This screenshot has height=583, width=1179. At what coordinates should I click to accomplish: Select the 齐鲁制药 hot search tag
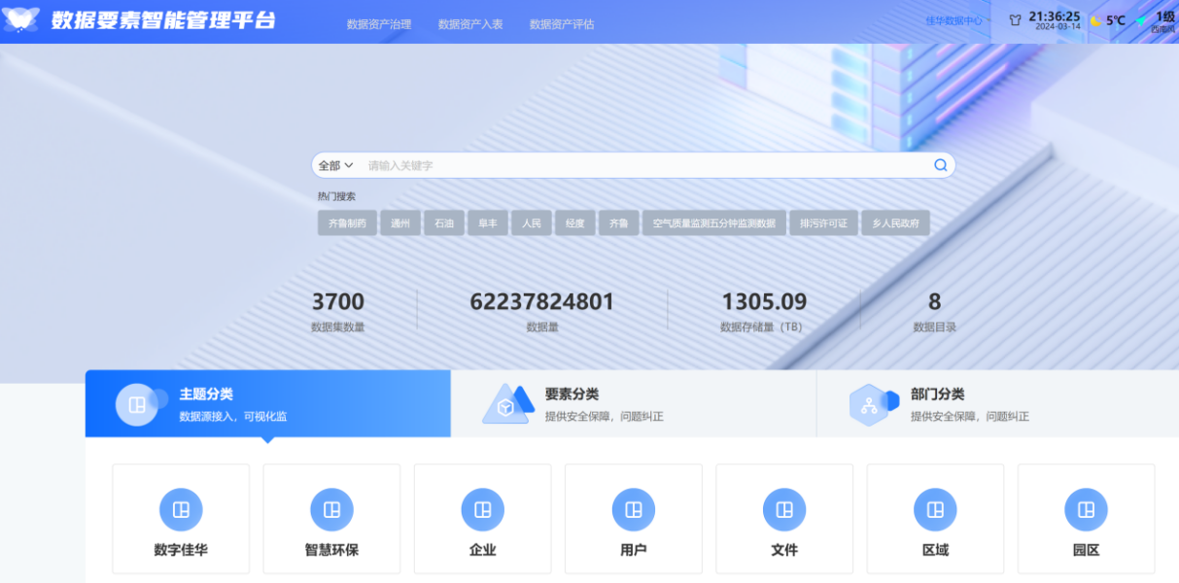click(x=347, y=222)
